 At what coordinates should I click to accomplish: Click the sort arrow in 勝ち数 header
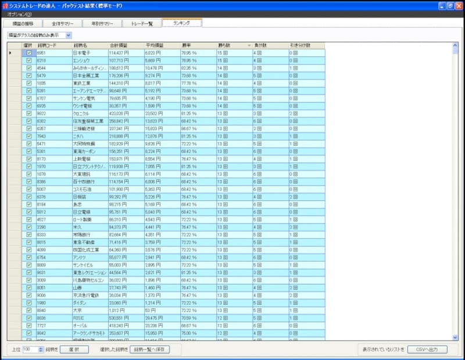click(x=249, y=45)
